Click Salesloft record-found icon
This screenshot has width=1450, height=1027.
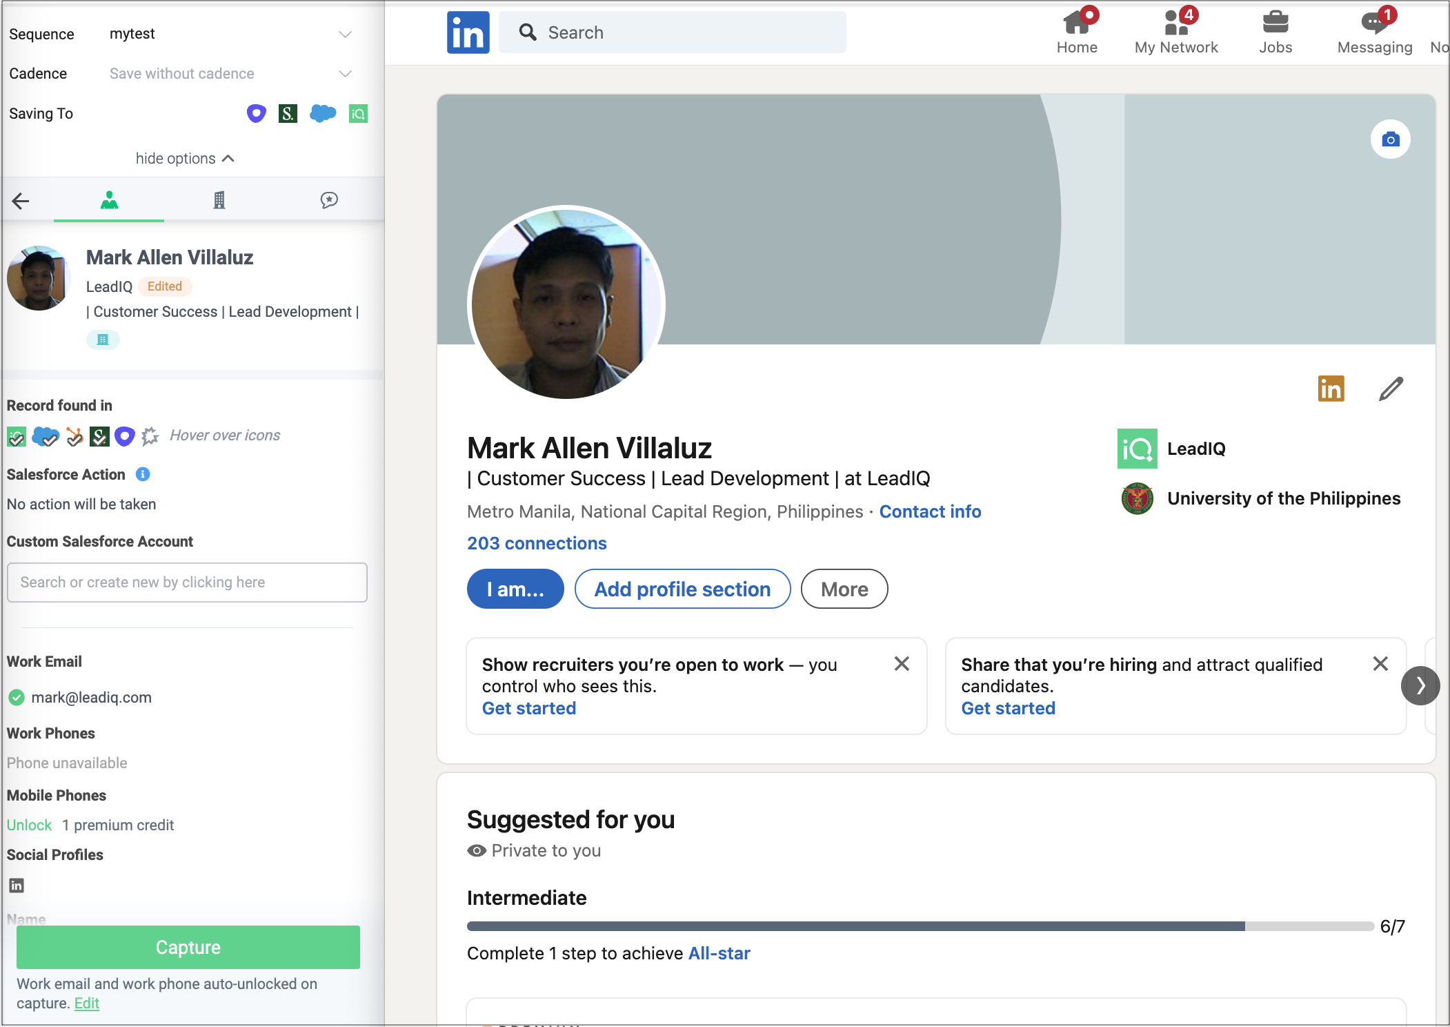(99, 436)
